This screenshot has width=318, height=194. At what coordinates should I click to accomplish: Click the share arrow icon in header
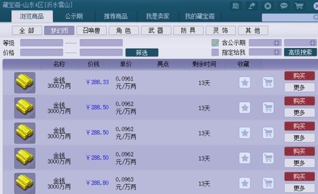point(251,6)
